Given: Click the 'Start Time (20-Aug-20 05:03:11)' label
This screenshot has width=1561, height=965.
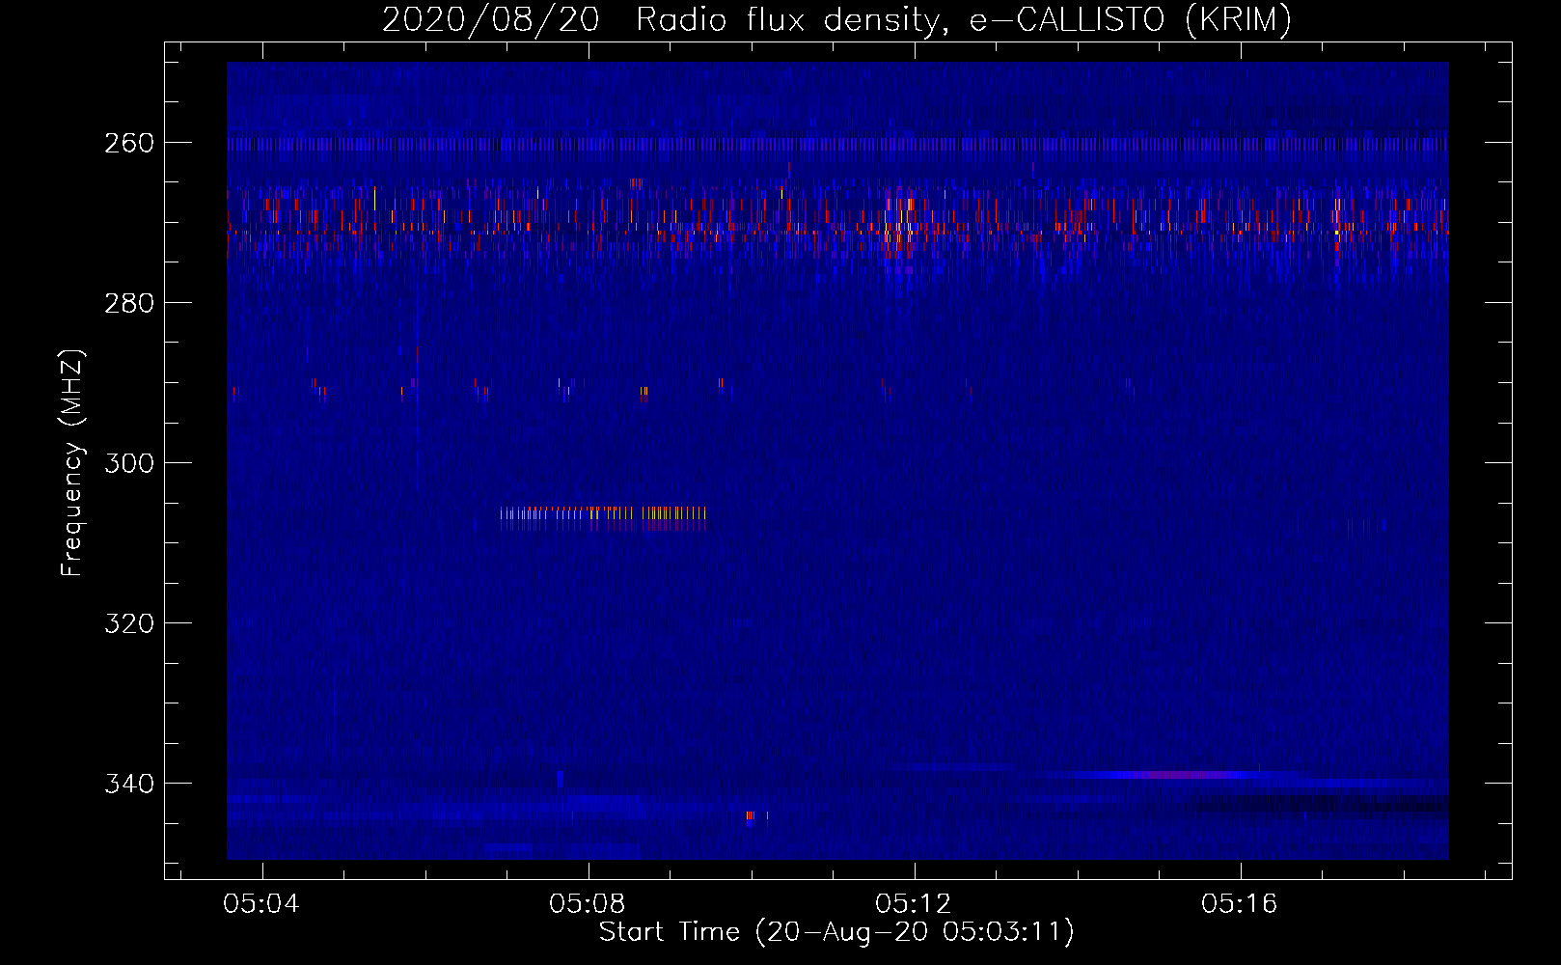Looking at the screenshot, I should [836, 932].
